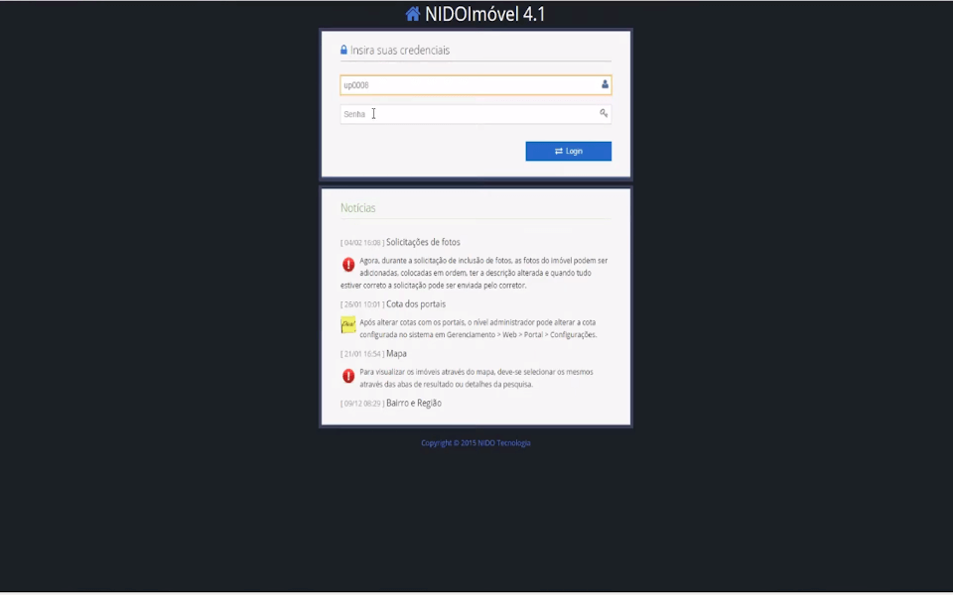Image resolution: width=953 pixels, height=595 pixels.
Task: Click the Solicitações de fotos description paragraph
Action: [476, 273]
